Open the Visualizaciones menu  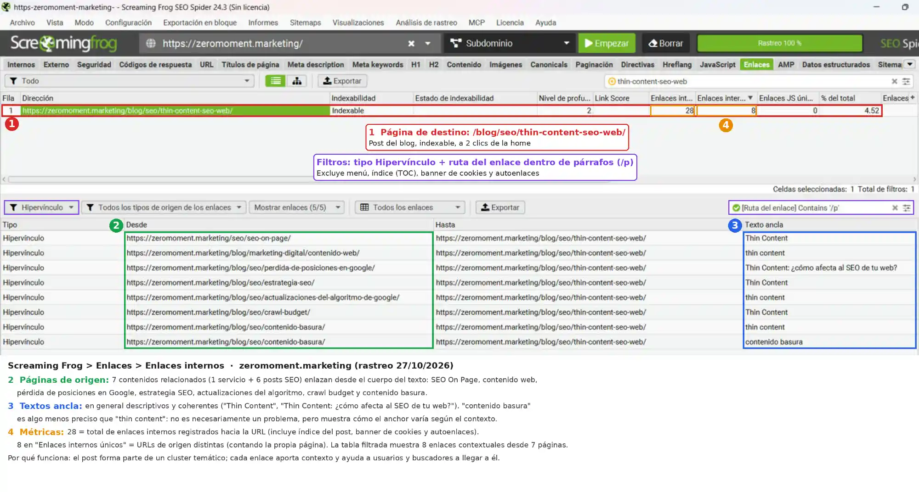pyautogui.click(x=358, y=22)
